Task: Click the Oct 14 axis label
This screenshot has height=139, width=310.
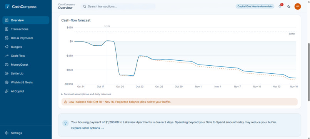Action: click(x=81, y=86)
